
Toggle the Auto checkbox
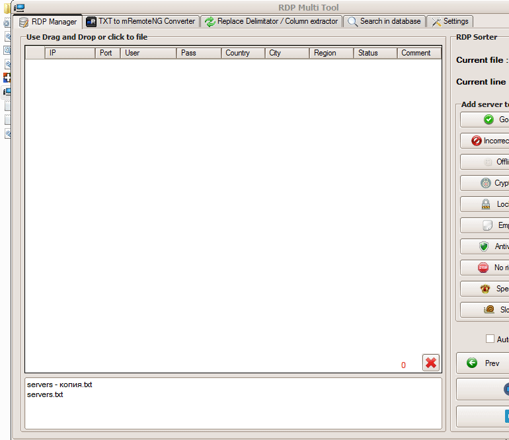pos(490,339)
